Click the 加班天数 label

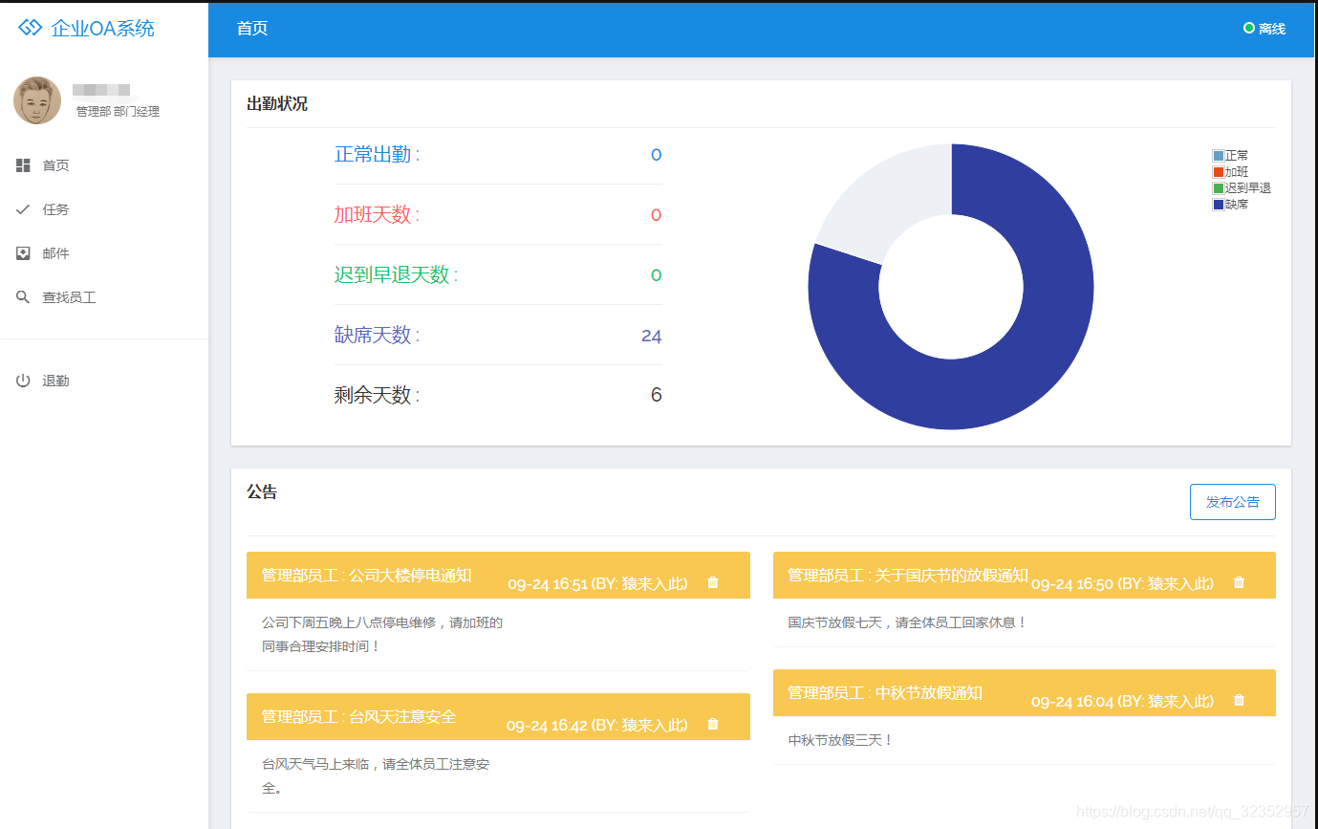pos(377,214)
